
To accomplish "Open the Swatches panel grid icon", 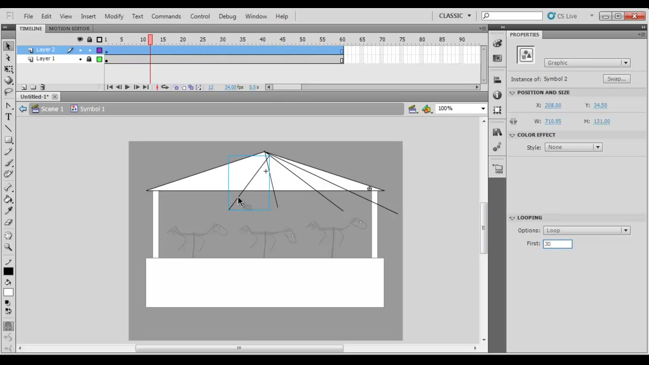I will tap(497, 58).
